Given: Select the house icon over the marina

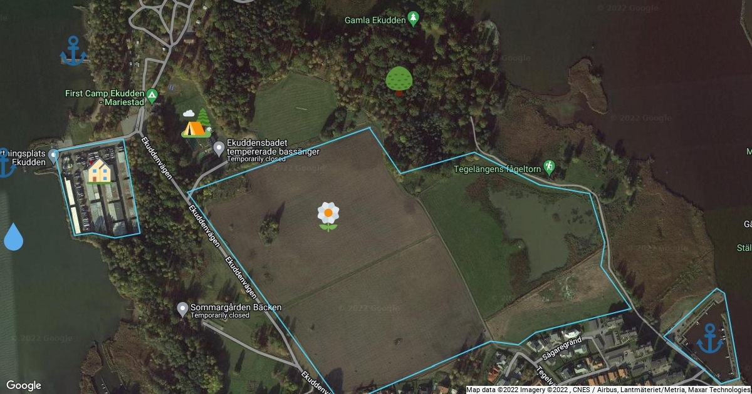Looking at the screenshot, I should (x=100, y=171).
